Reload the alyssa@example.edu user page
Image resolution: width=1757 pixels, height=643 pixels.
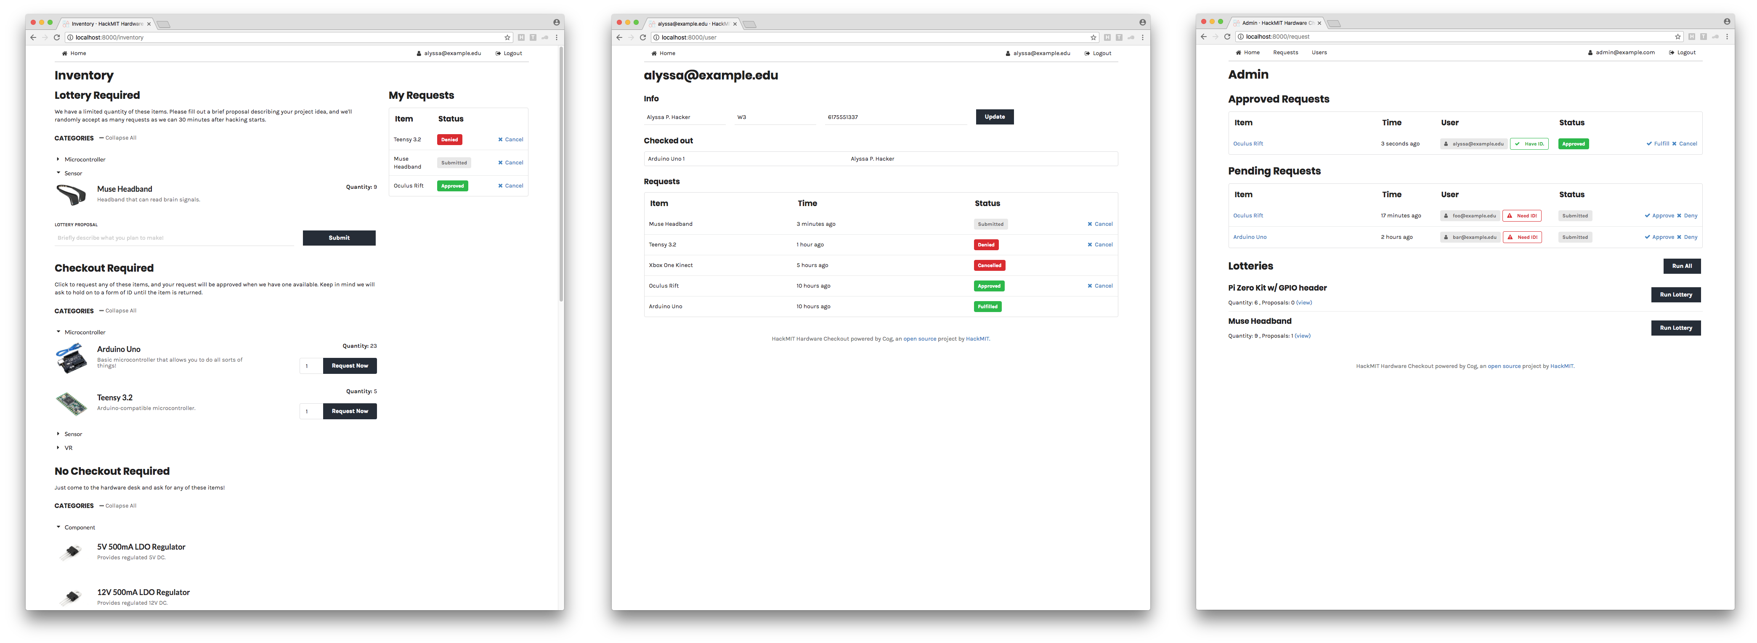(642, 37)
